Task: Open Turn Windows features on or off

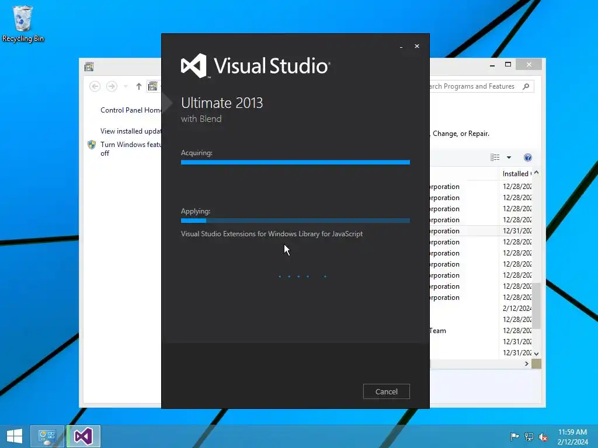Action: [x=131, y=149]
